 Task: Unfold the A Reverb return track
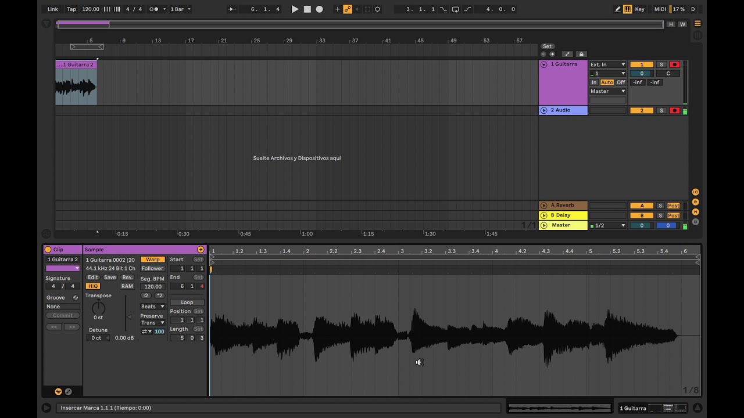click(x=544, y=206)
